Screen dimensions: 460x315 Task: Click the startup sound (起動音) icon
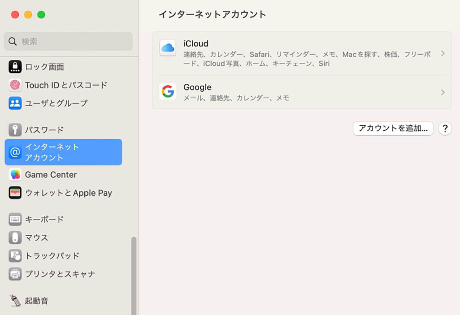[x=15, y=300]
